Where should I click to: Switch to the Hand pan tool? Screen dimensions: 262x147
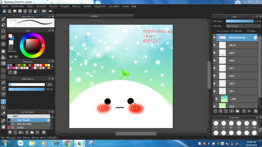coord(3,126)
